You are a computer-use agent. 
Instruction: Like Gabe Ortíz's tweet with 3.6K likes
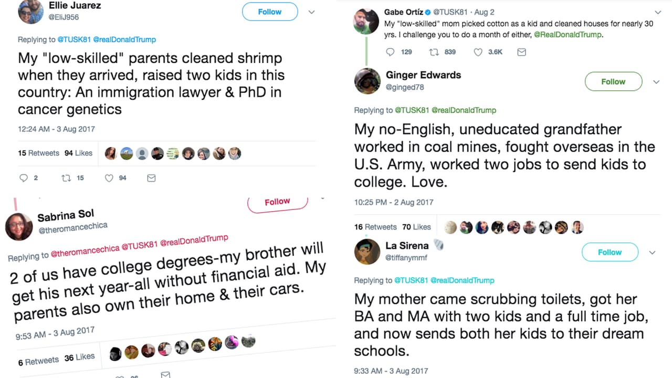pos(478,52)
